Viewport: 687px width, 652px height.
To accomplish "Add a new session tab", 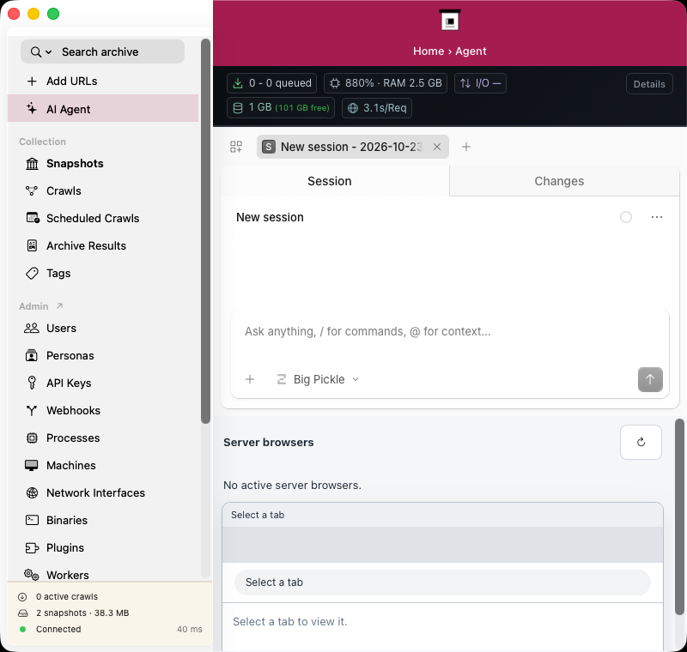I will [466, 147].
